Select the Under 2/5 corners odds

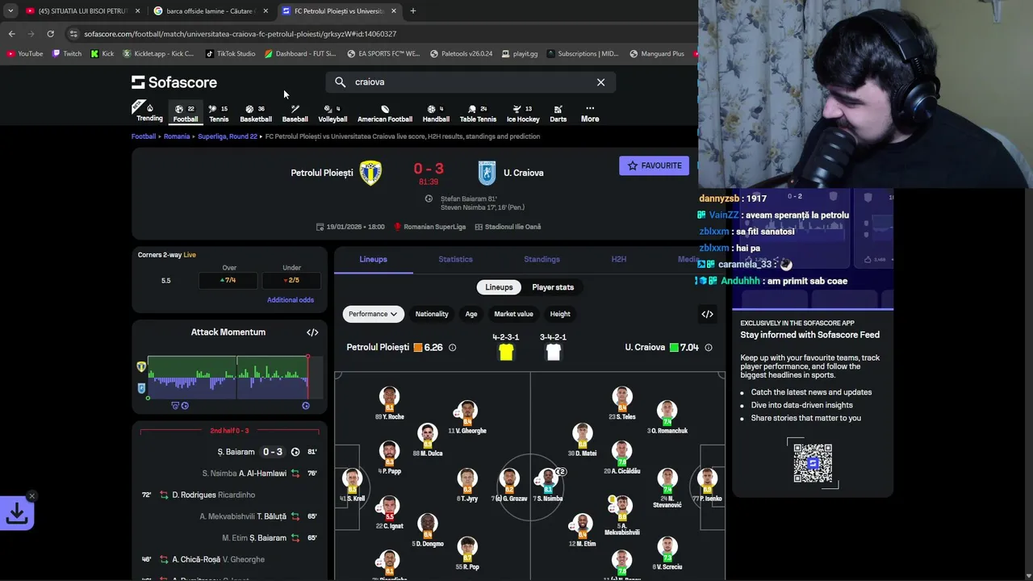(291, 280)
